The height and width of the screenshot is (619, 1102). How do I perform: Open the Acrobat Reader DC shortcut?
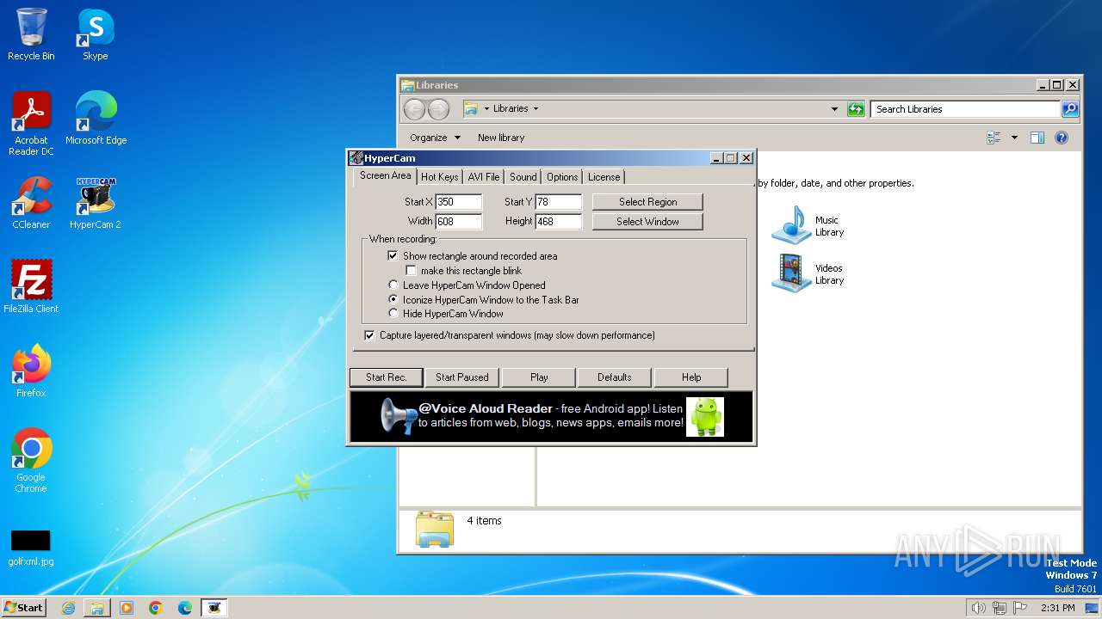(31, 124)
